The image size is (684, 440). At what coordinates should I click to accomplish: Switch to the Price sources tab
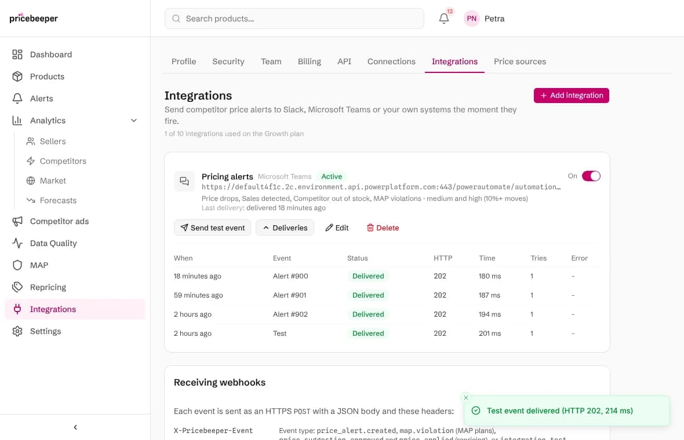click(x=519, y=61)
